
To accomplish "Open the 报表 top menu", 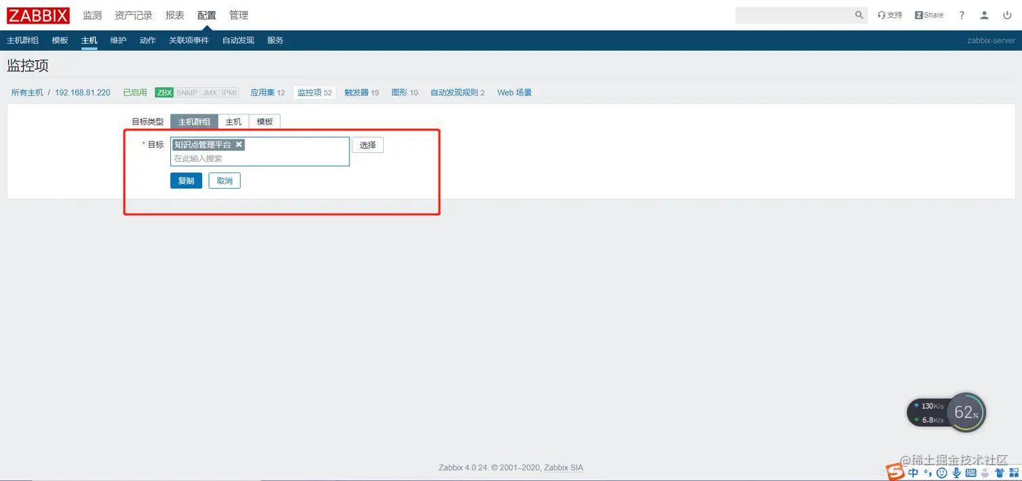I will pyautogui.click(x=175, y=15).
